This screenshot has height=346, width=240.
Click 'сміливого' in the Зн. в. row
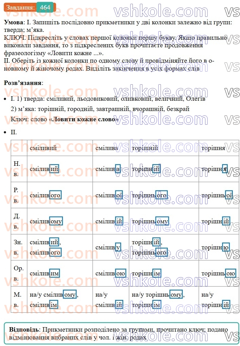[46, 252]
